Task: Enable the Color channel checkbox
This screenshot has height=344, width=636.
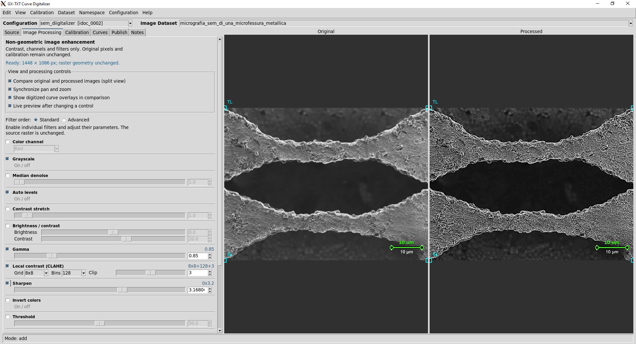Action: (x=8, y=142)
